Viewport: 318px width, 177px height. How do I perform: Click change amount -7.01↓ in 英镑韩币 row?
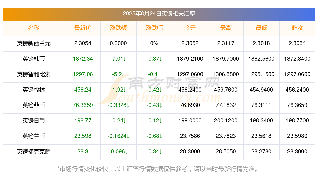click(x=119, y=59)
